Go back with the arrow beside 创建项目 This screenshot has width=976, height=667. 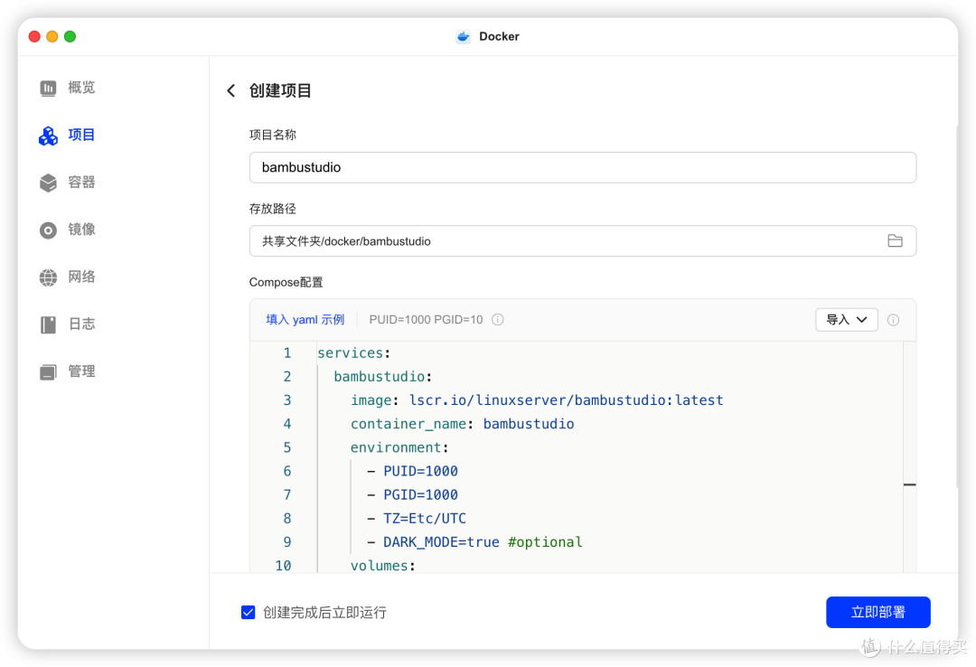pyautogui.click(x=231, y=90)
